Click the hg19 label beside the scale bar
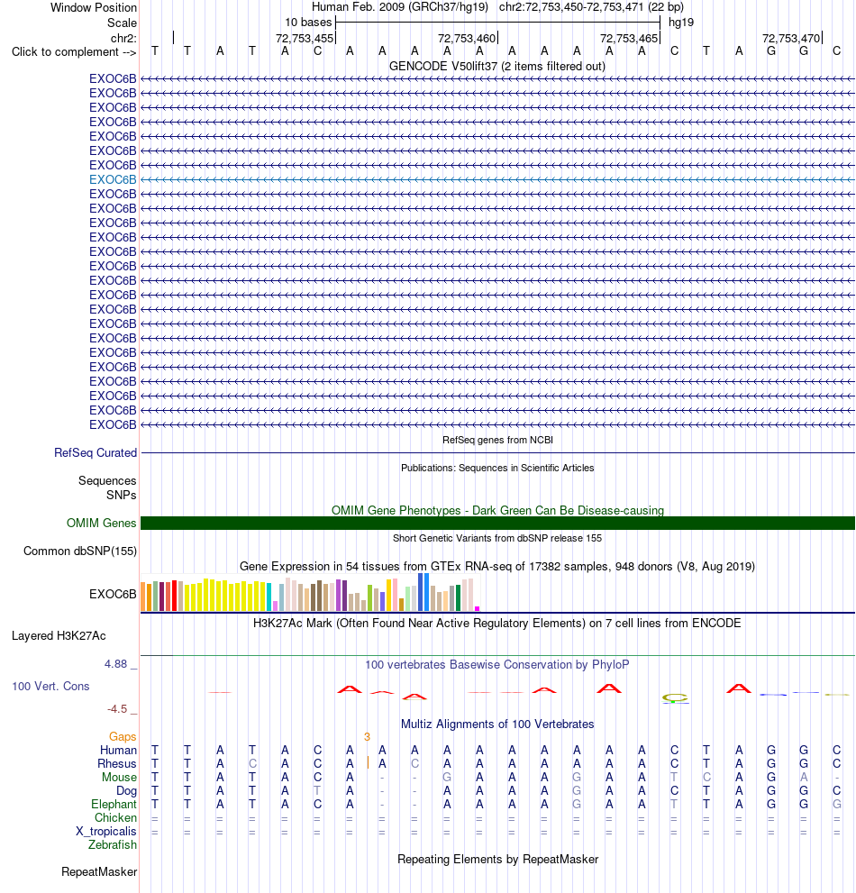The image size is (856, 893). pos(681,23)
